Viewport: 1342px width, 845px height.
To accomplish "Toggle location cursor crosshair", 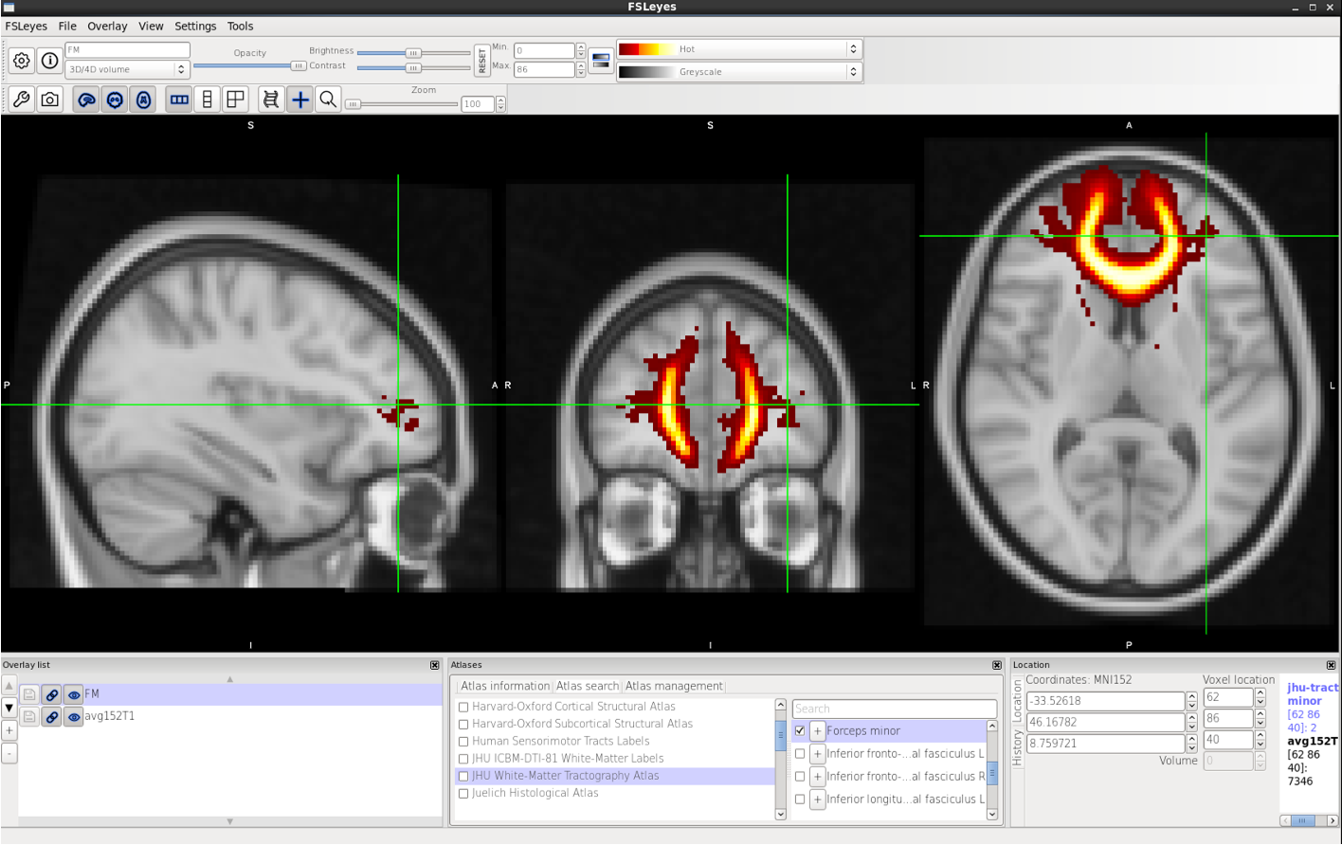I will pos(299,99).
